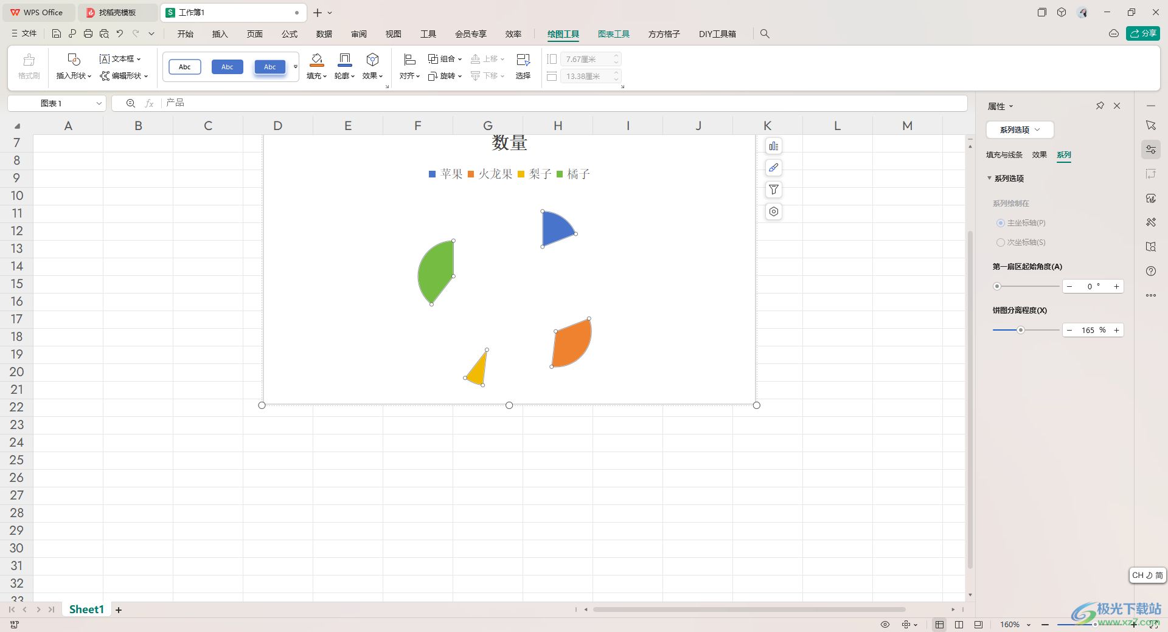
Task: Click the chart style brush button
Action: pos(773,168)
